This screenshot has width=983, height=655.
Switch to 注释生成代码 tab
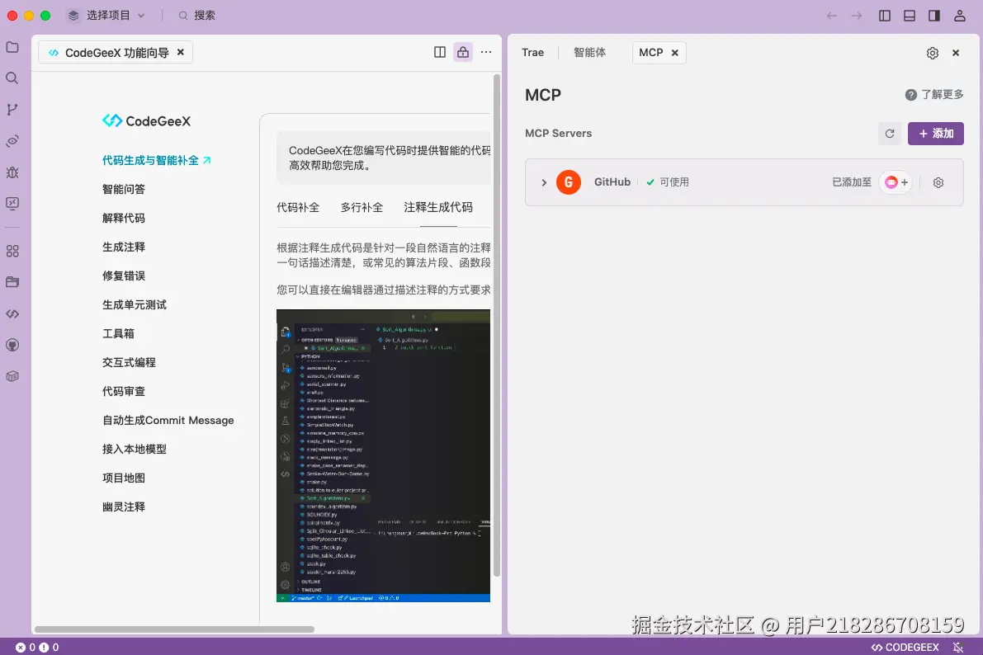click(437, 207)
